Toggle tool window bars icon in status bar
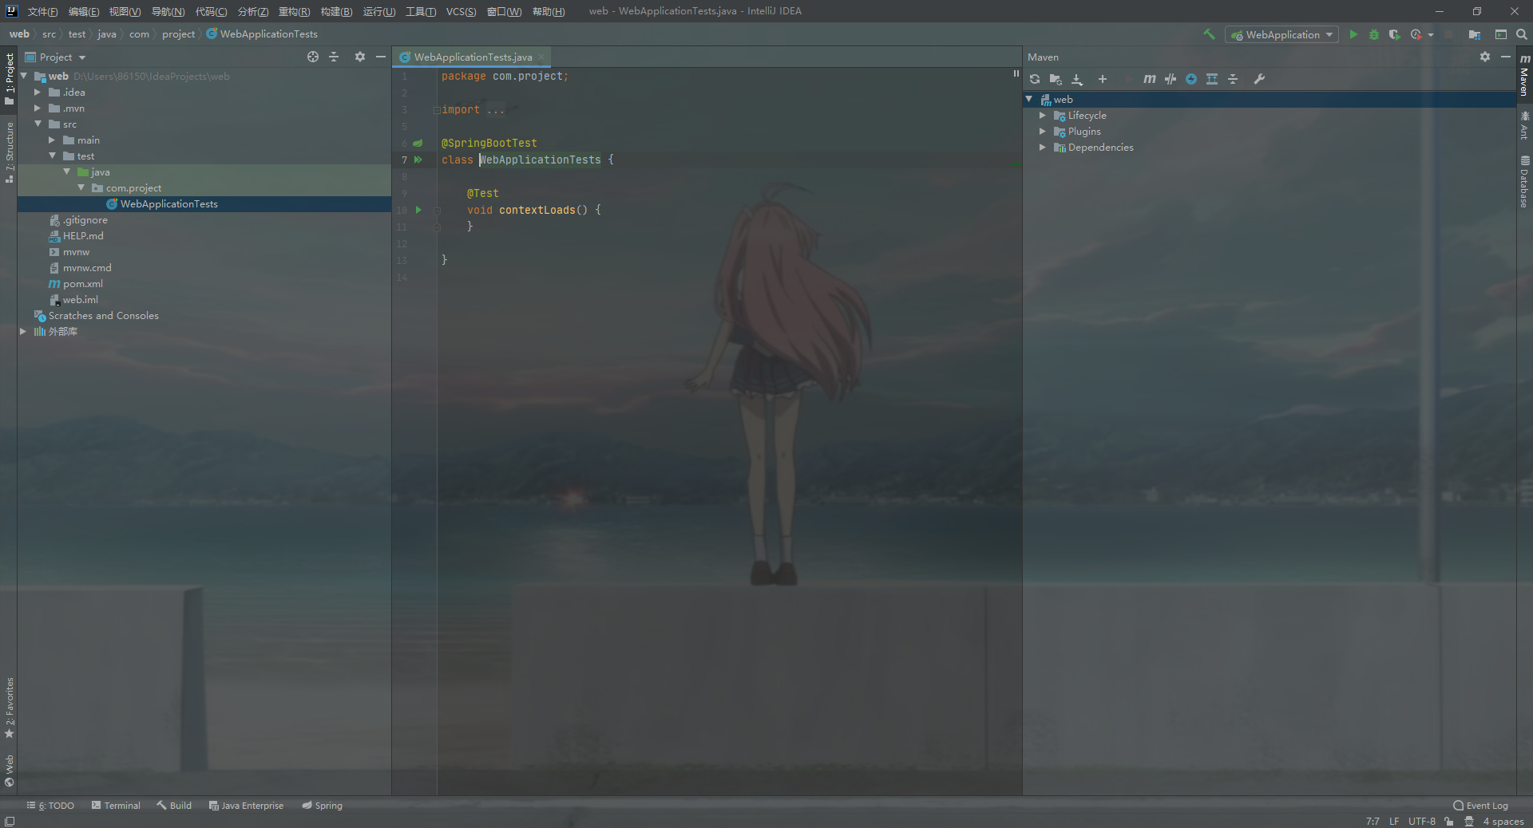This screenshot has width=1533, height=828. click(x=9, y=821)
